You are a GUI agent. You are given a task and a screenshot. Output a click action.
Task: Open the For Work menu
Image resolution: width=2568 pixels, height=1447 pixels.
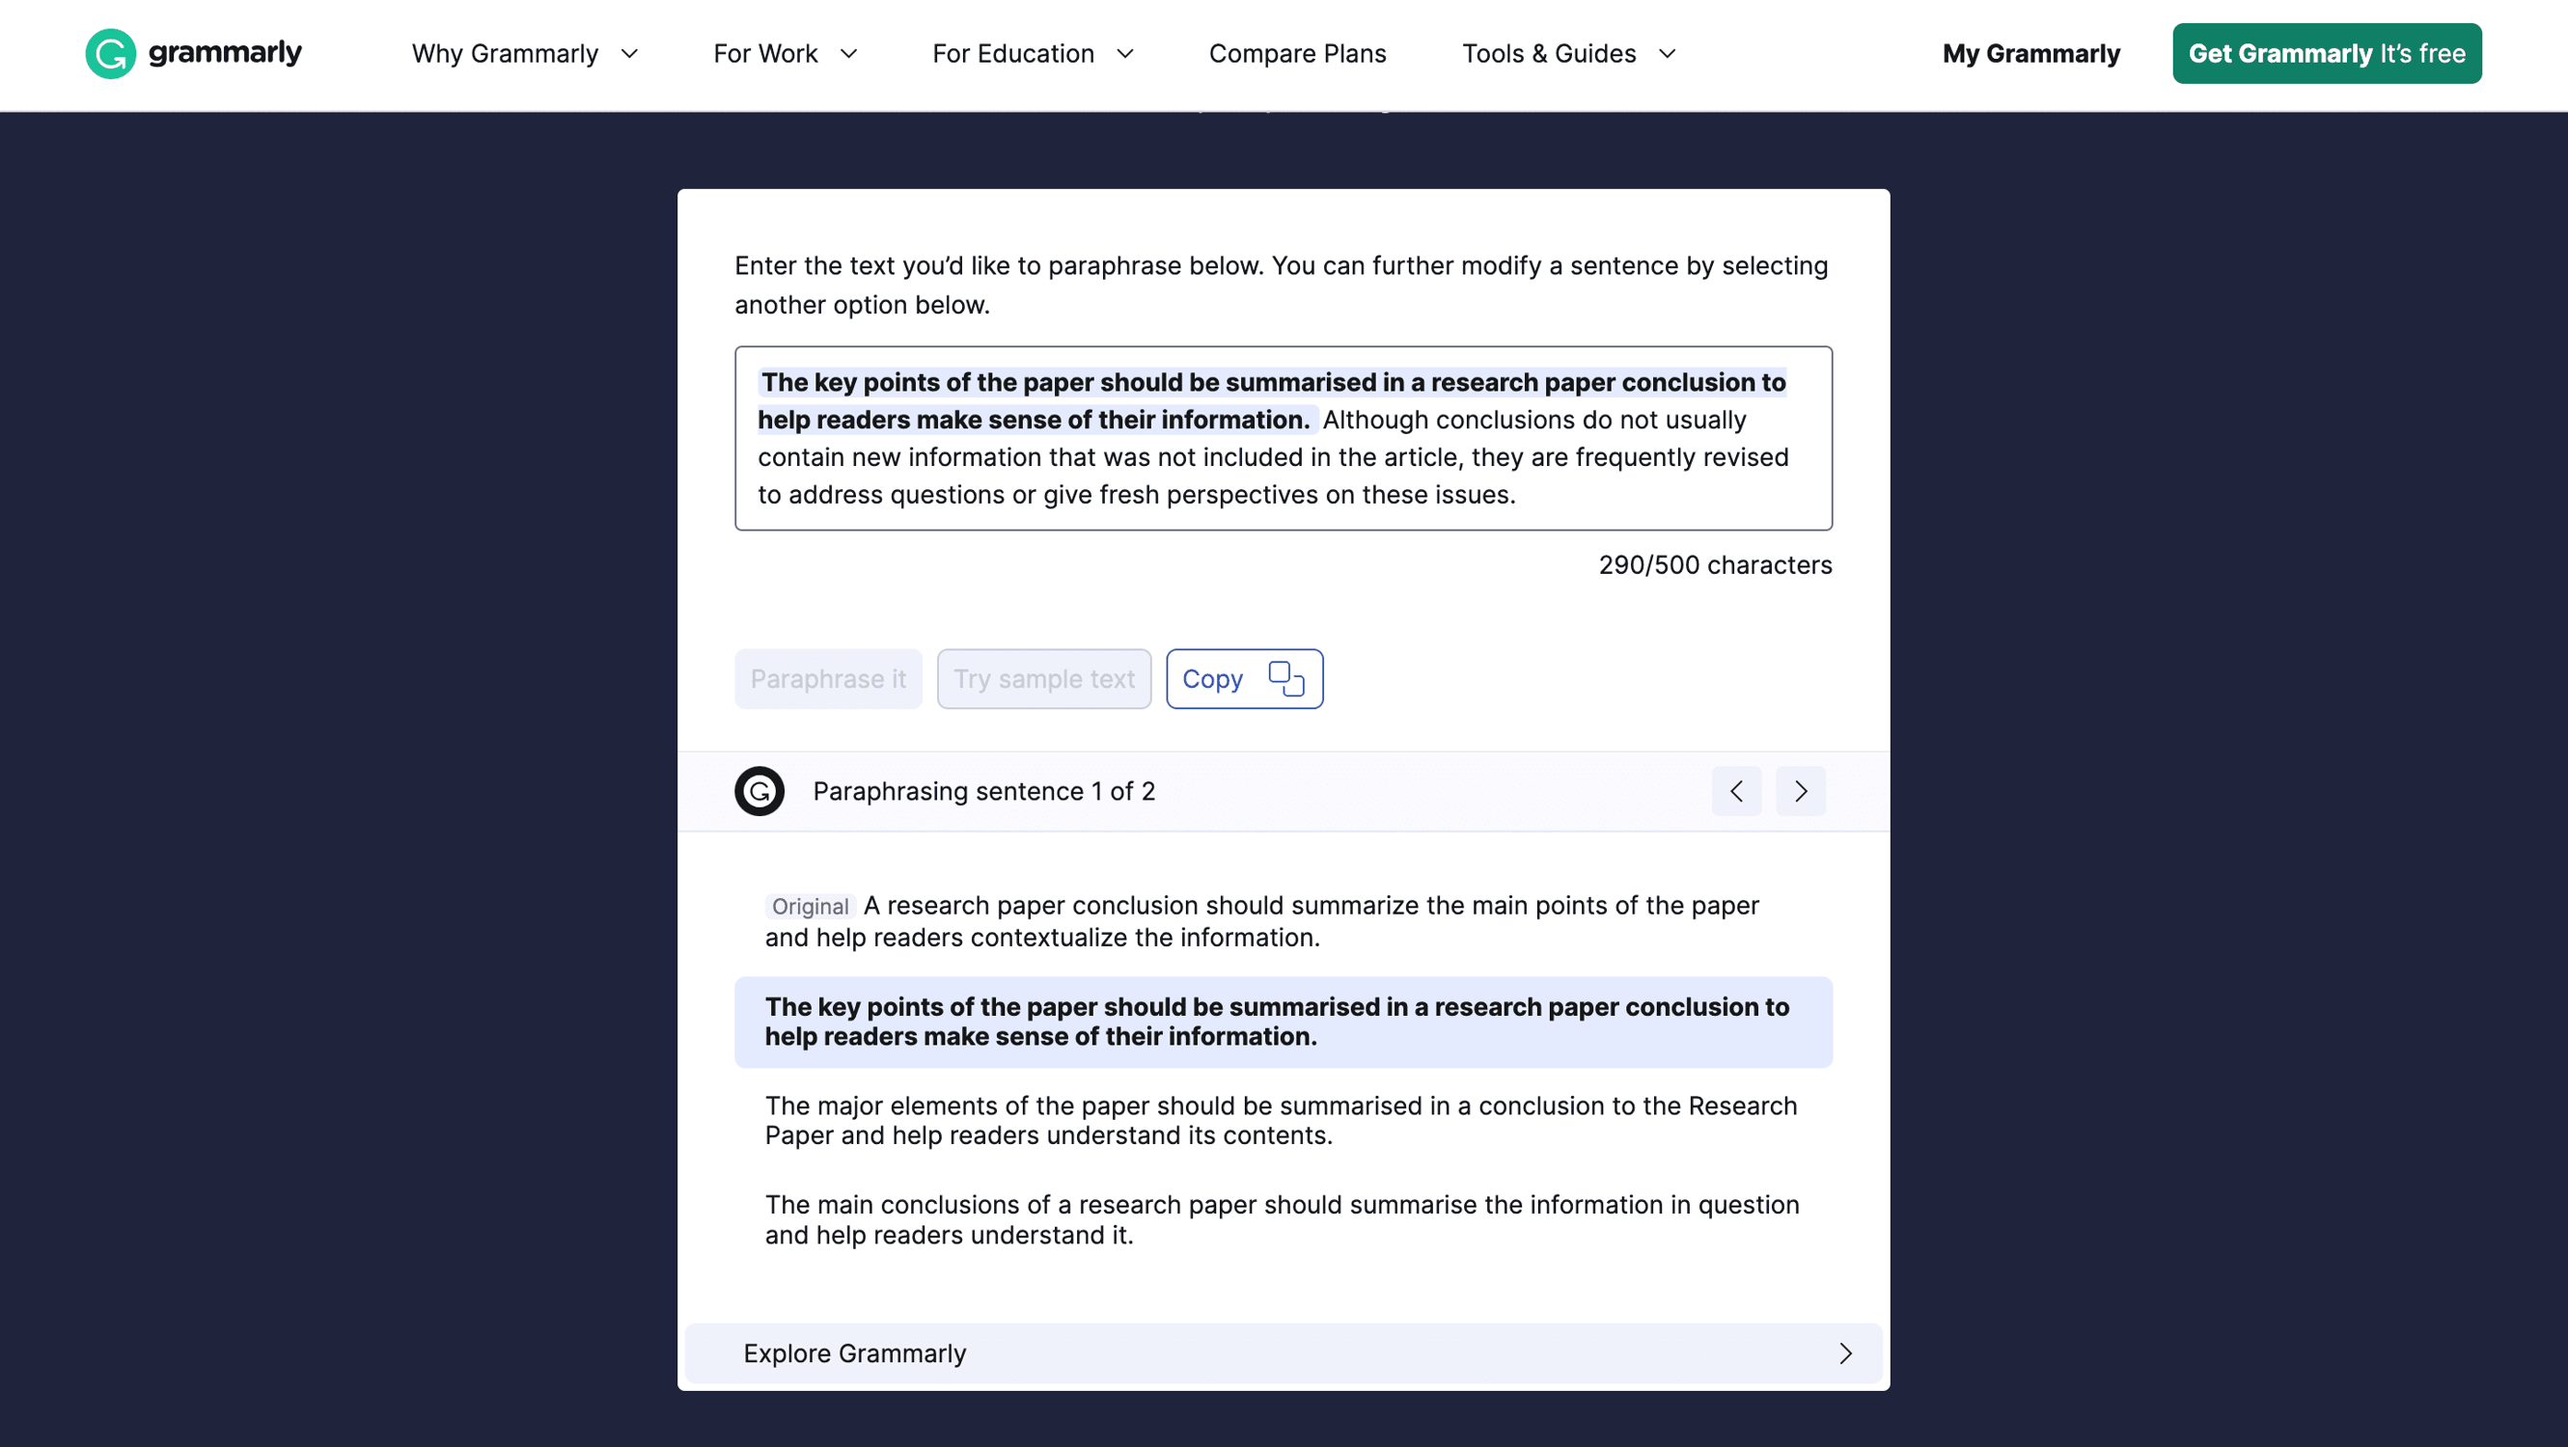pos(784,53)
